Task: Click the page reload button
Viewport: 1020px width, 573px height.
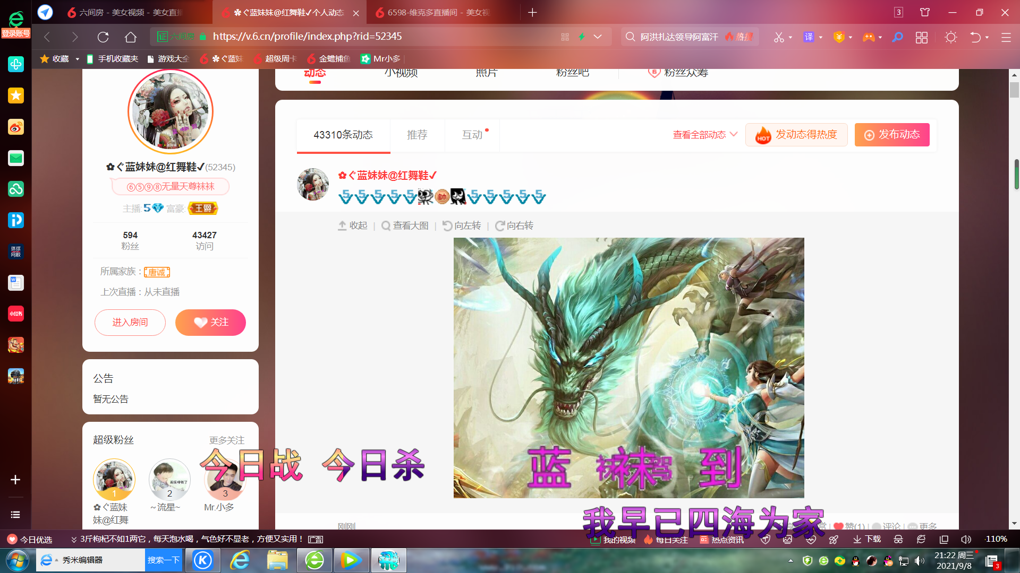Action: 103,37
